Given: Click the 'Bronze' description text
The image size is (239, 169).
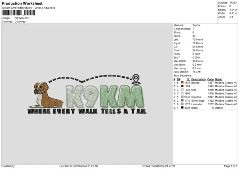Looking at the screenshot, I should (x=195, y=83).
